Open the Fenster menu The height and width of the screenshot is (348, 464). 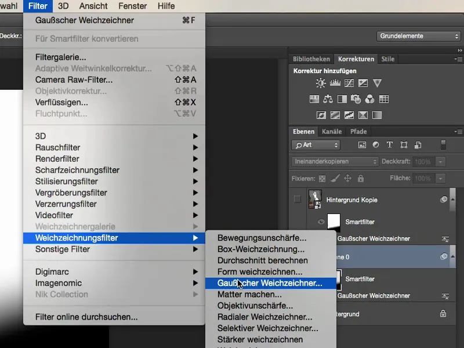(132, 6)
